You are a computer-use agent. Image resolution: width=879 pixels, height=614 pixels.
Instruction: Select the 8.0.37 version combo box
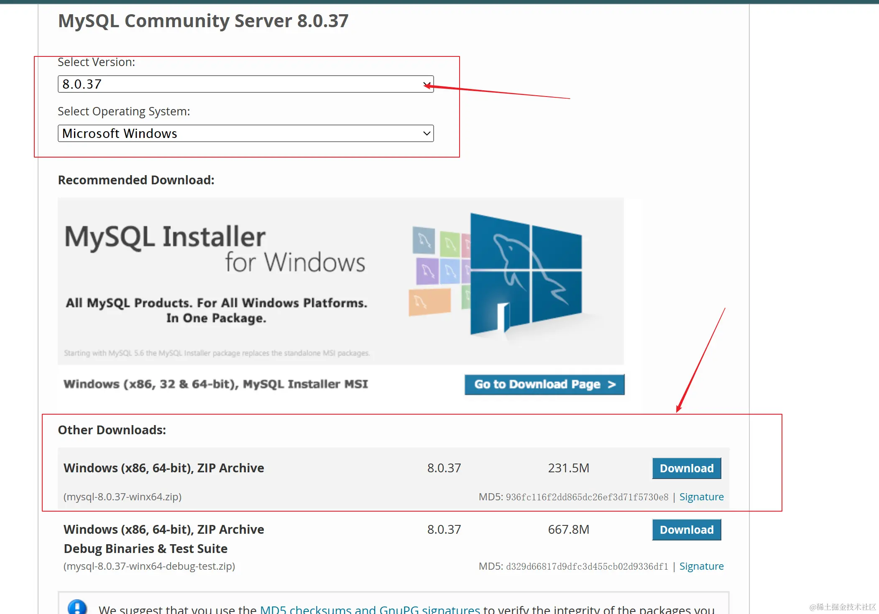(x=245, y=84)
